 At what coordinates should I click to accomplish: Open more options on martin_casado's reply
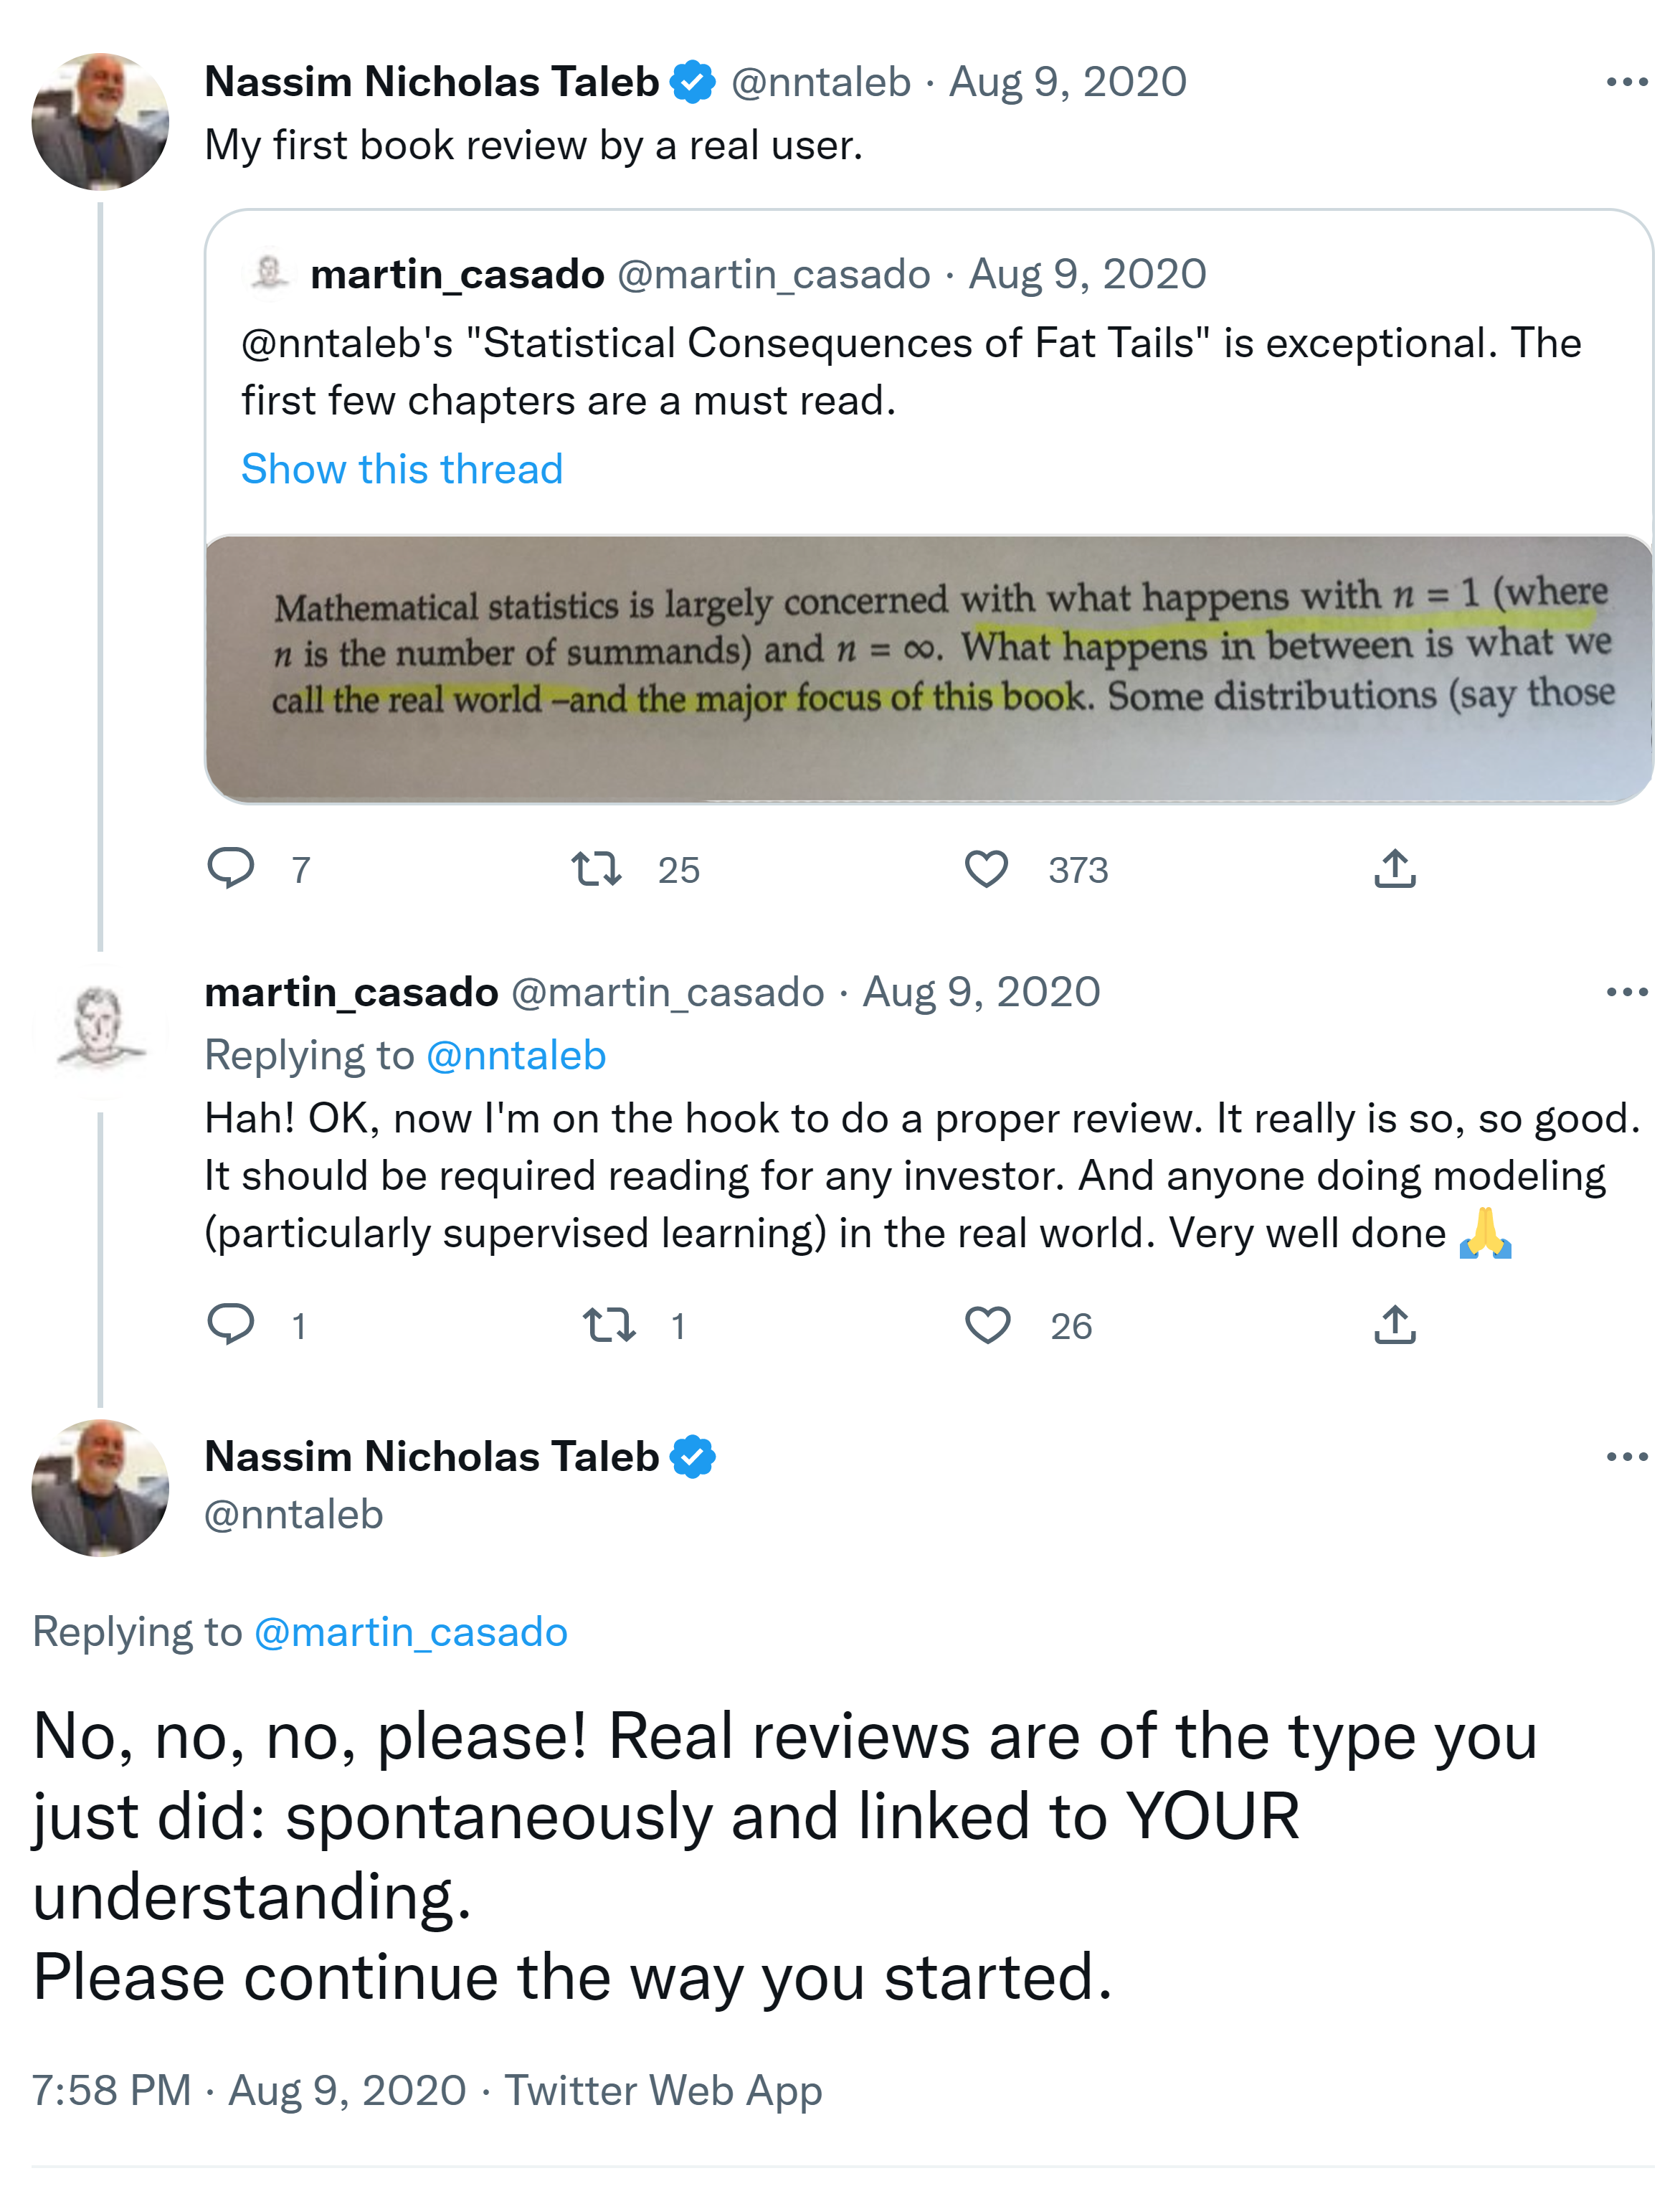tap(1626, 992)
